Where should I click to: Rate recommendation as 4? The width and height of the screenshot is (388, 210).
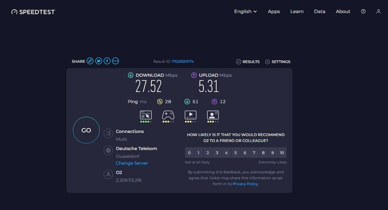[226, 153]
